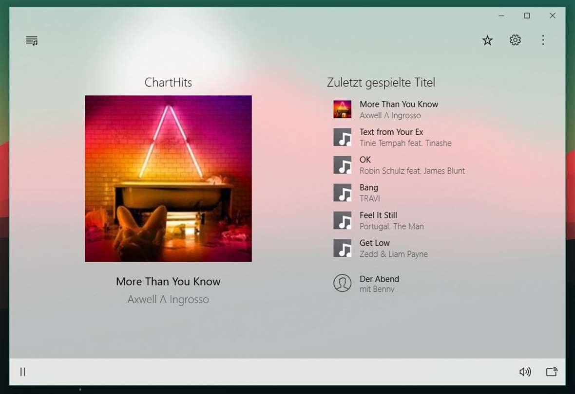
Task: Open the large More Than You Know album cover
Action: (168, 179)
